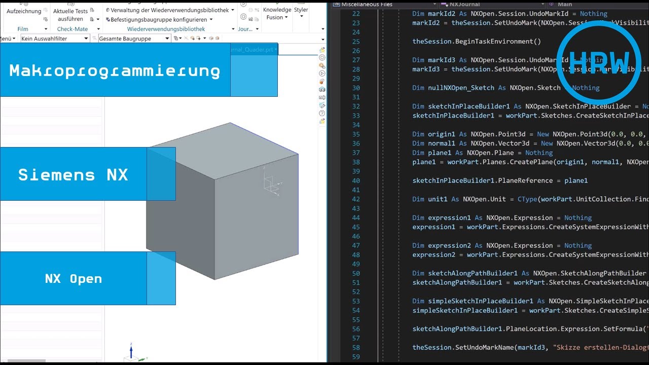Click the gear-shaped icon in the resource bar
The height and width of the screenshot is (365, 649).
322,66
